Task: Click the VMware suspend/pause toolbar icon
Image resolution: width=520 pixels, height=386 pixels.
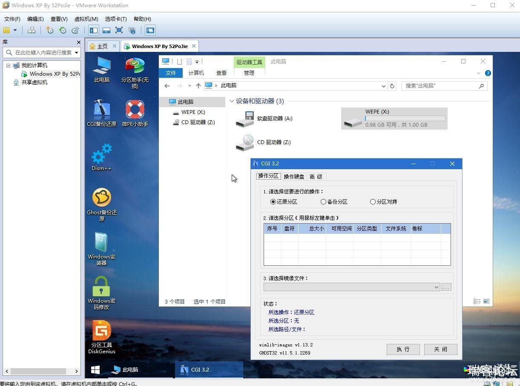Action: pos(6,30)
